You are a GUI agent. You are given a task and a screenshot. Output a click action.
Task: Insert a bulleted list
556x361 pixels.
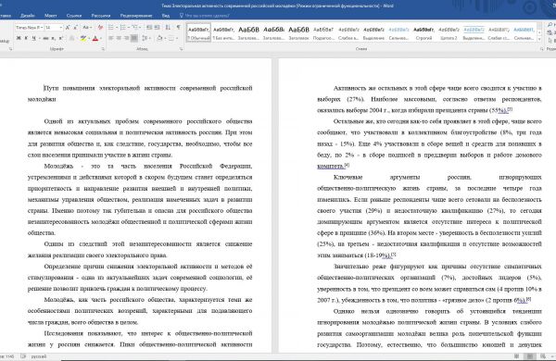(x=110, y=27)
